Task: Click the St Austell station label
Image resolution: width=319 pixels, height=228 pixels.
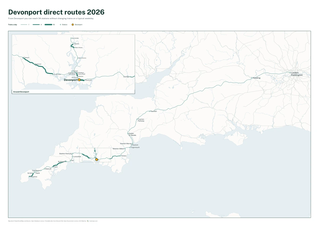Action: pyautogui.click(x=61, y=162)
